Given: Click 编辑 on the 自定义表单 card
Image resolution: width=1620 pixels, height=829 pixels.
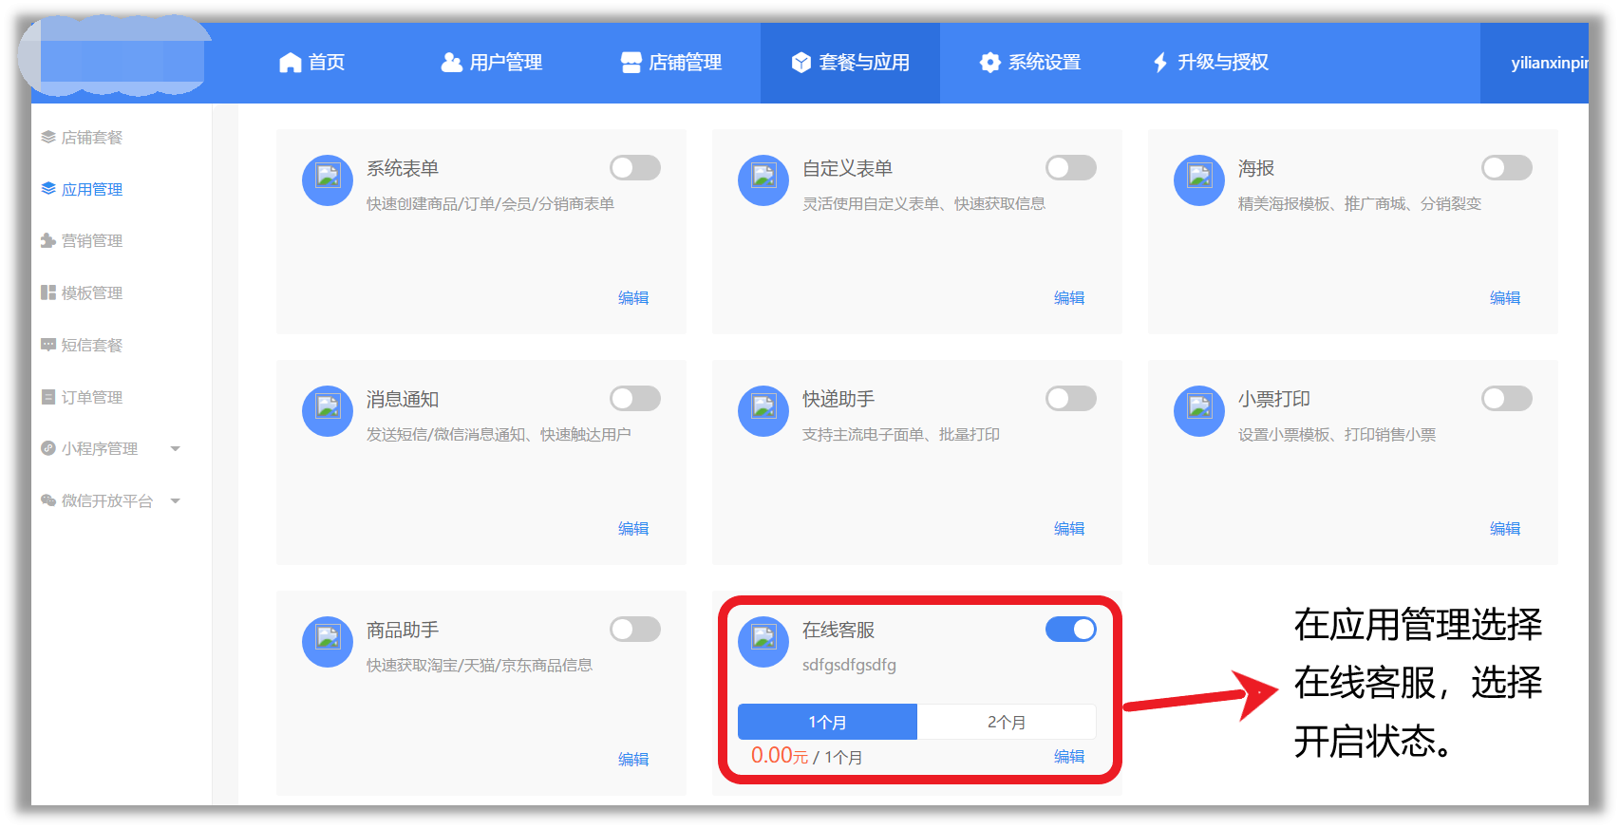Looking at the screenshot, I should [x=1069, y=298].
